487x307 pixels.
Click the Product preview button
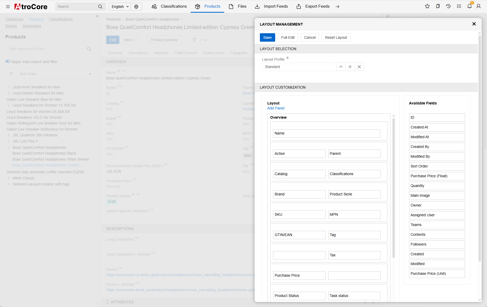(164, 40)
